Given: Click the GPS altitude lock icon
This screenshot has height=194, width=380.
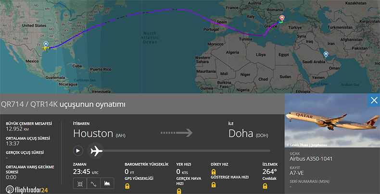Looking at the screenshot, I should point(127,186).
